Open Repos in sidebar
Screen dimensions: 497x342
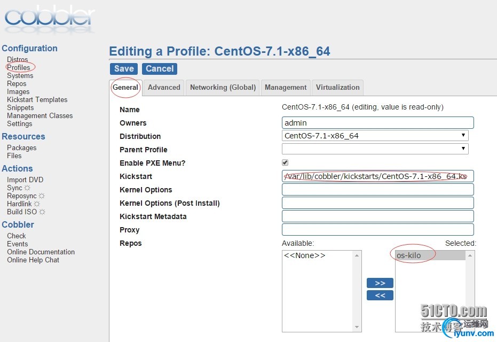pos(17,83)
